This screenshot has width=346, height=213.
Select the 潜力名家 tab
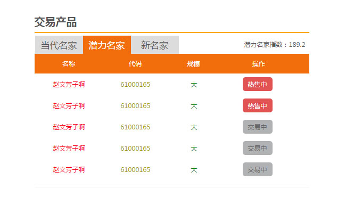click(106, 45)
